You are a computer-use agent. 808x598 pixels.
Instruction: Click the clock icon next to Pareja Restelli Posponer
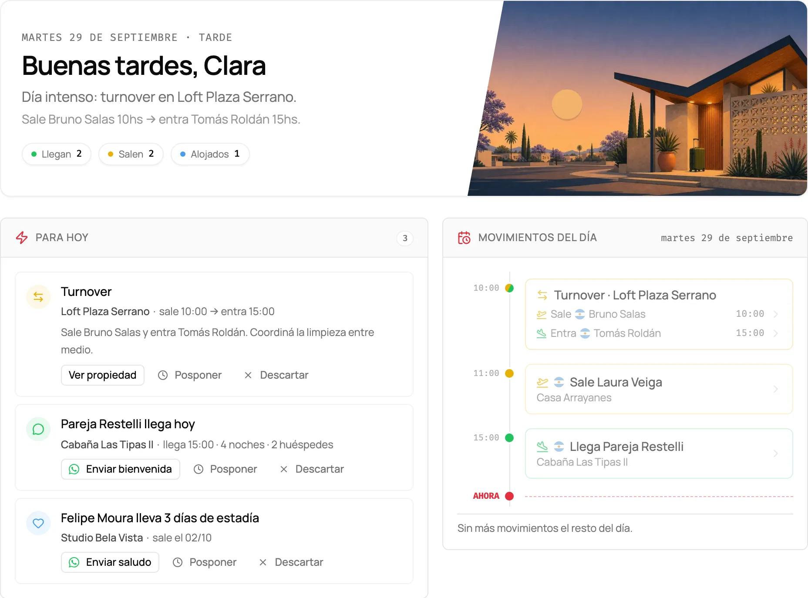pos(199,469)
